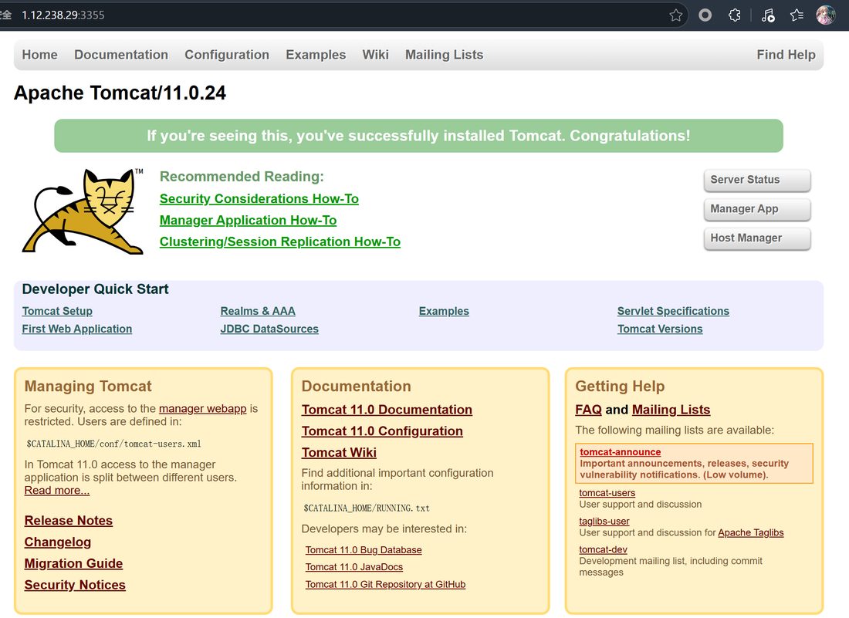Select Examples in the top navigation bar
849x618 pixels.
(316, 55)
